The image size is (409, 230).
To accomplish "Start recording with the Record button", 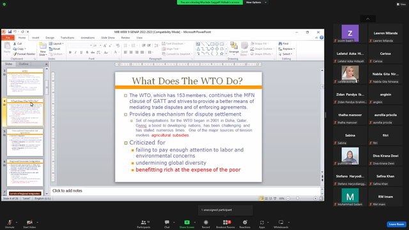I will point(206,224).
